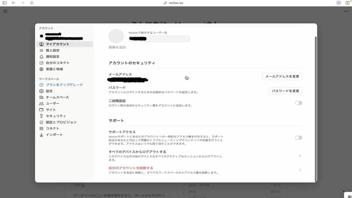Toggle the browser sidebar panel icon

pos(5,3)
